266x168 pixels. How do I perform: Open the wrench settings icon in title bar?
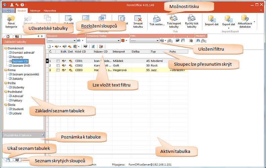pyautogui.click(x=17, y=5)
